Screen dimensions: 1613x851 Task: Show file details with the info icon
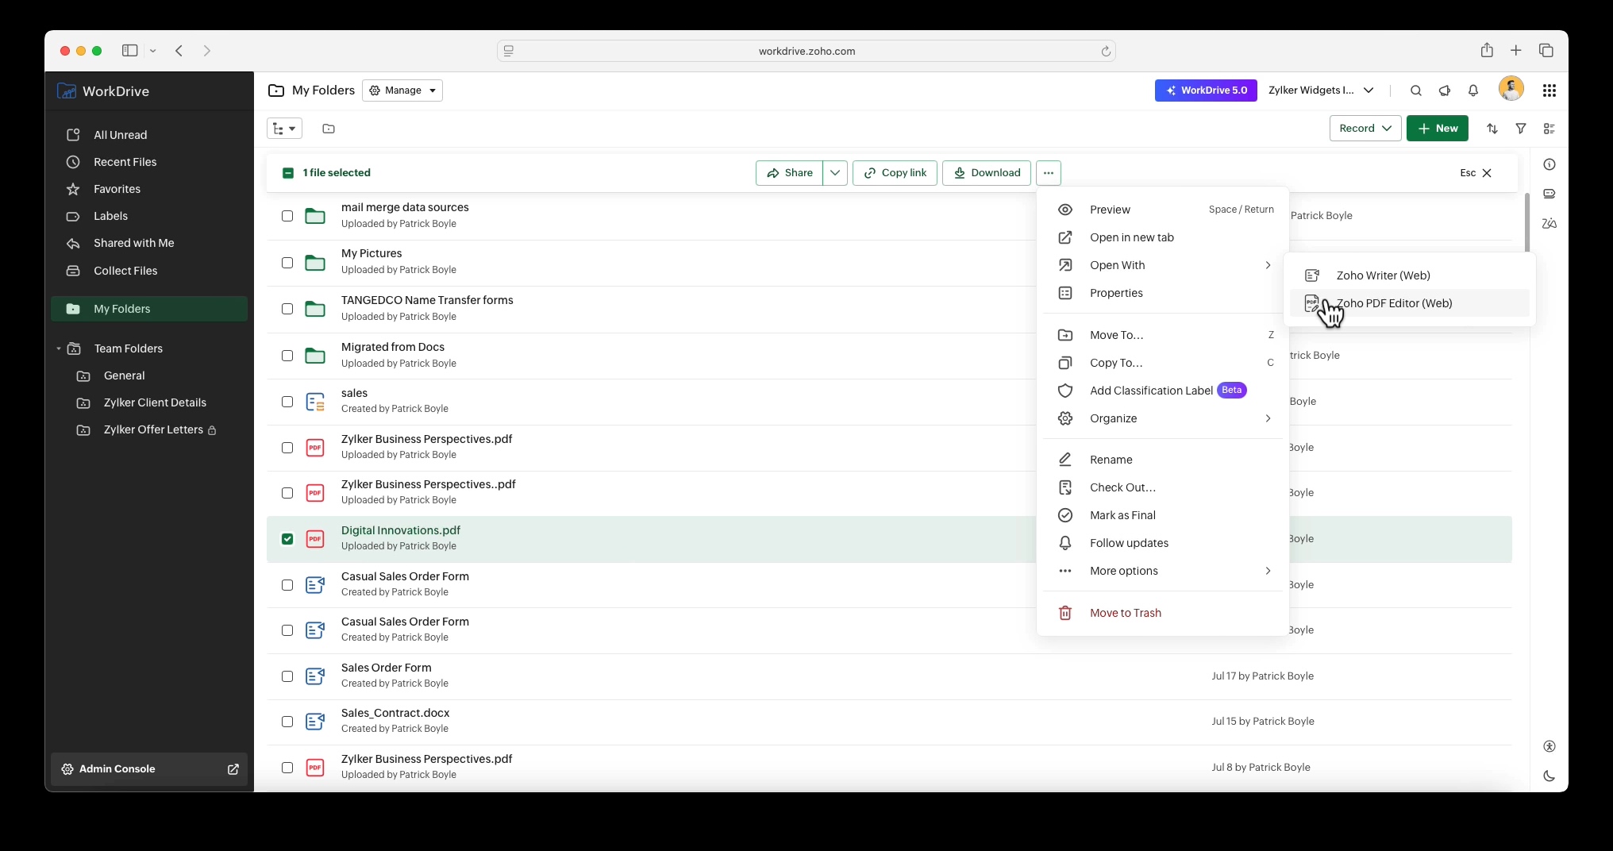tap(1550, 164)
